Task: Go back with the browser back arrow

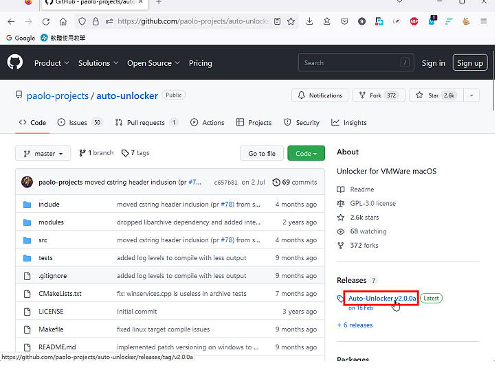Action: point(11,21)
